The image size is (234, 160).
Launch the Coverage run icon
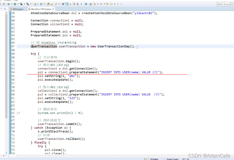tap(21, 4)
